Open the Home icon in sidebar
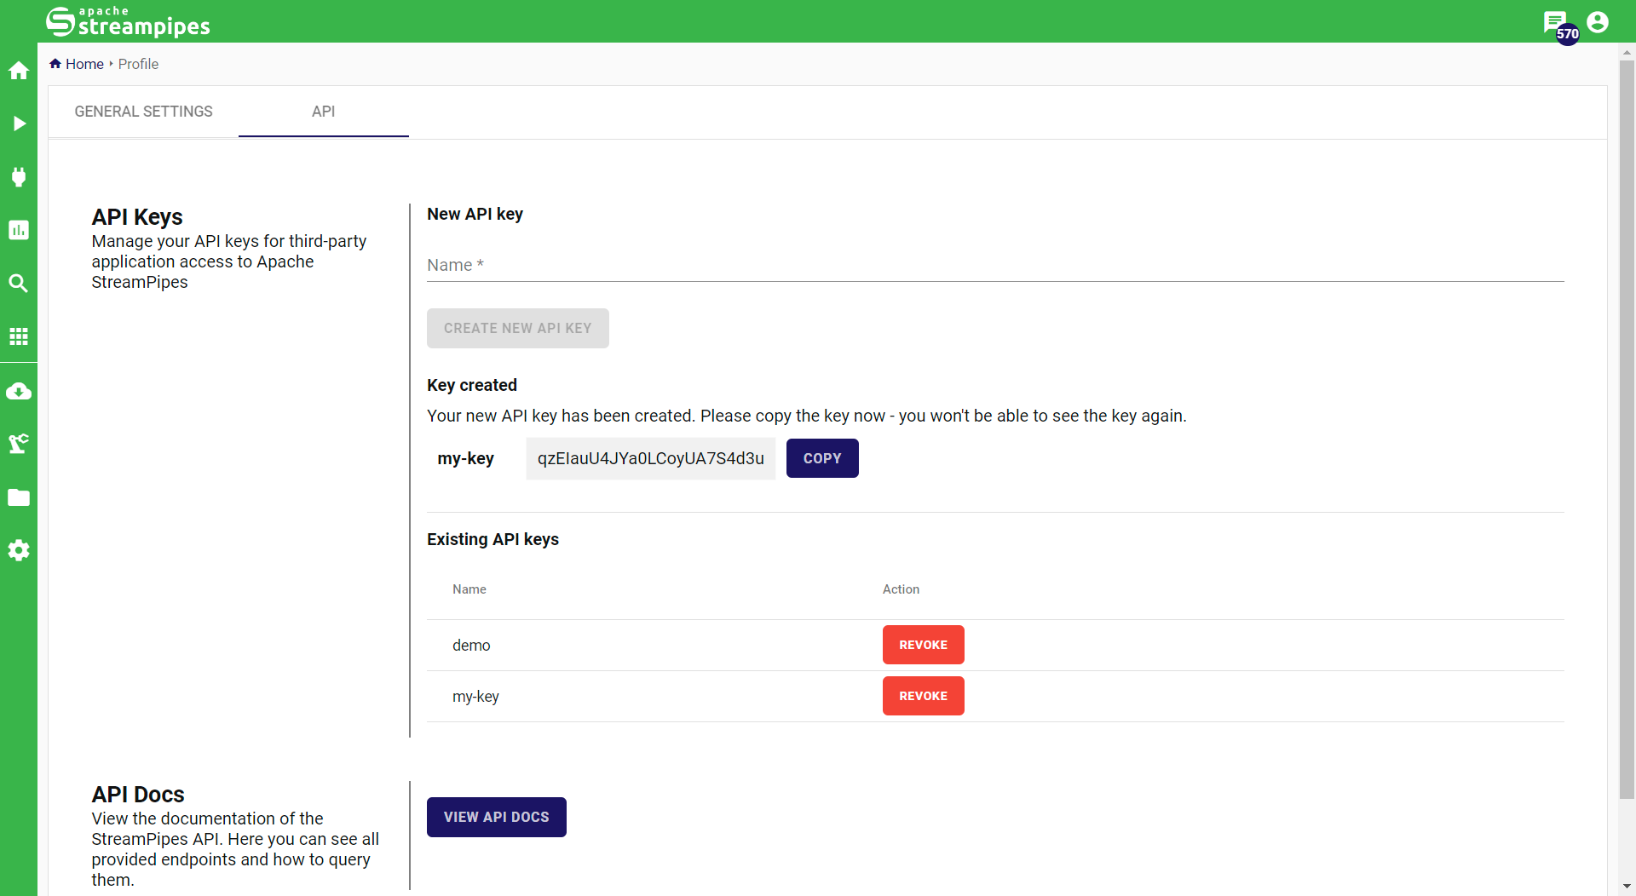Image resolution: width=1636 pixels, height=896 pixels. pos(19,71)
